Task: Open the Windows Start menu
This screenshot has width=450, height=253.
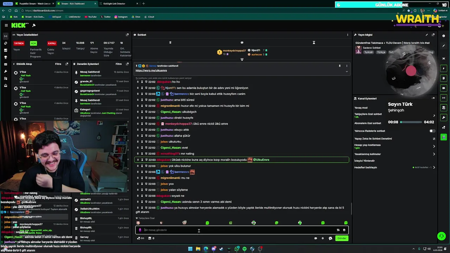Action: point(190,249)
